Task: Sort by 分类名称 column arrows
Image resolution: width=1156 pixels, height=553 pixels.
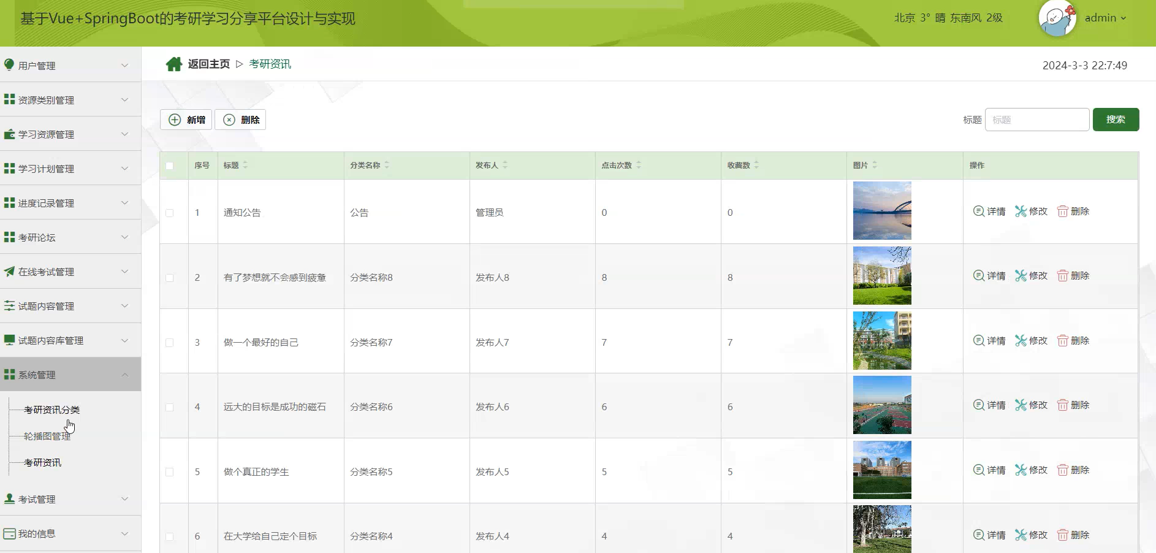Action: click(387, 165)
